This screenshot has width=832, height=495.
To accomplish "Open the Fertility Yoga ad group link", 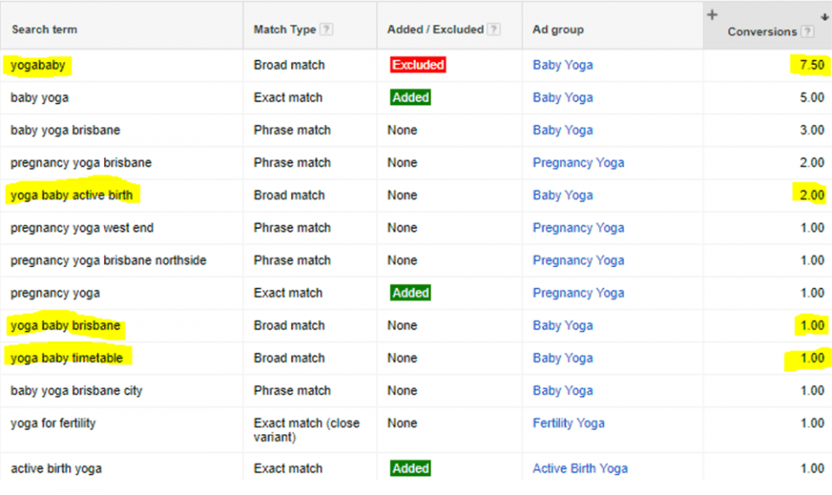I will (x=569, y=423).
